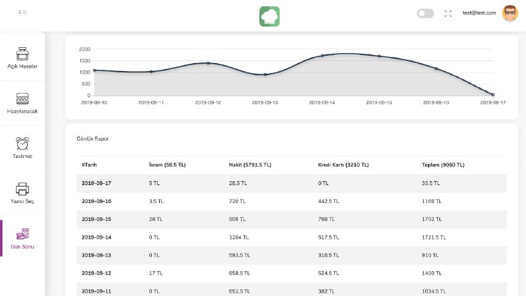Image resolution: width=526 pixels, height=296 pixels.
Task: Enter fullscreen mode with the expand icon
Action: pos(448,13)
